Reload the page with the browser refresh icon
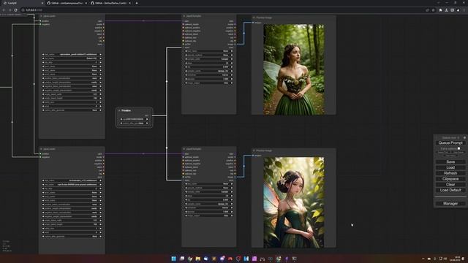468x263 pixels. point(15,9)
